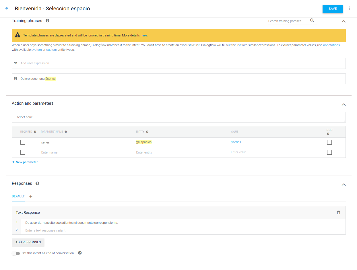Collapse the Training phrases section

click(x=344, y=21)
